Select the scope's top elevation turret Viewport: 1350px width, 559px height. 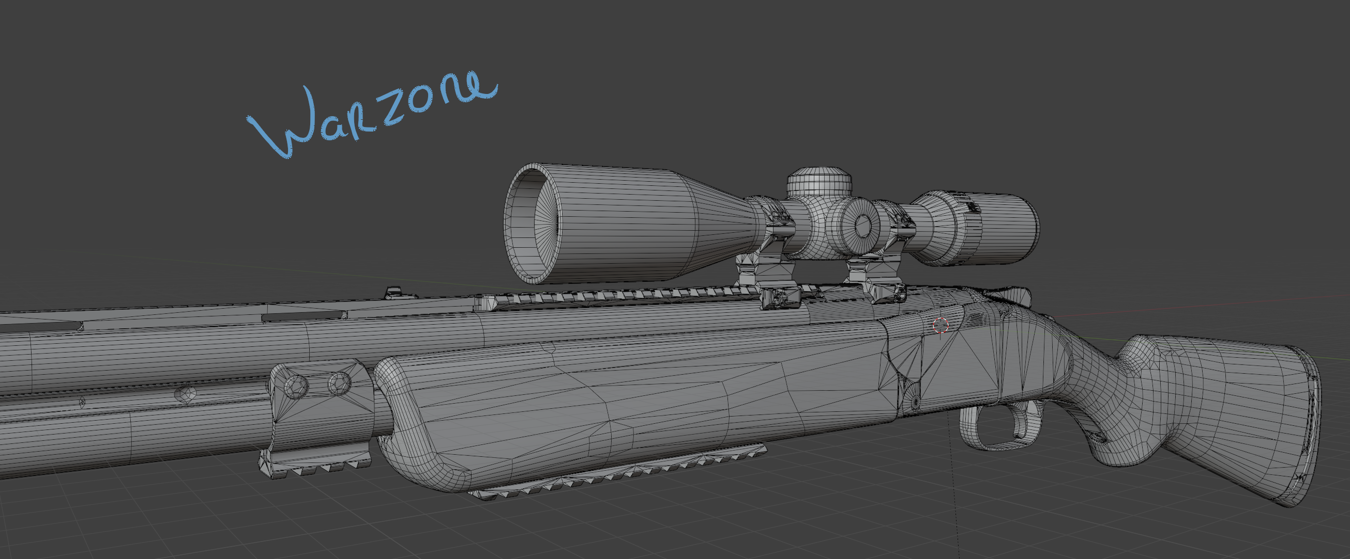tap(818, 182)
